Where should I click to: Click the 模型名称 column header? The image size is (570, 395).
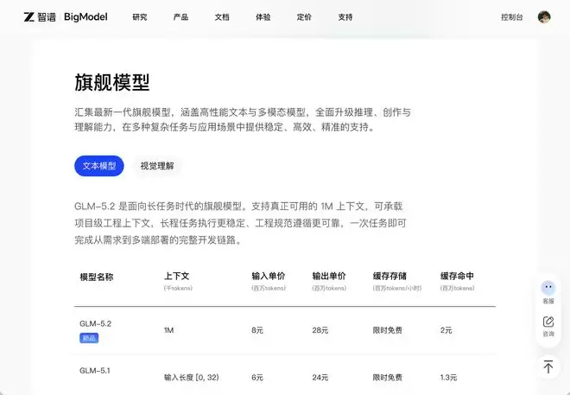coord(97,277)
